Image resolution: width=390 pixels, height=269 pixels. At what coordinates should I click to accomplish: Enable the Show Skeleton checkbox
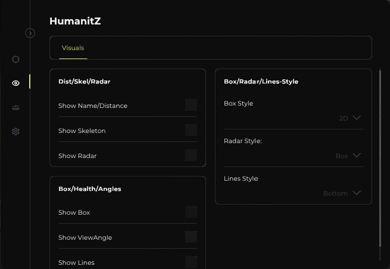coord(191,130)
